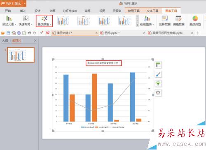Screen dimensions: 206x150
Task: Expand the chart style gallery list
Action: click(137, 25)
